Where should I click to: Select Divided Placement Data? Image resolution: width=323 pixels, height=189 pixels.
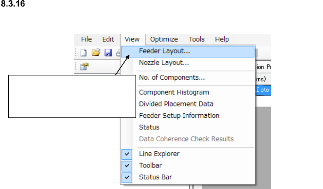(x=176, y=104)
